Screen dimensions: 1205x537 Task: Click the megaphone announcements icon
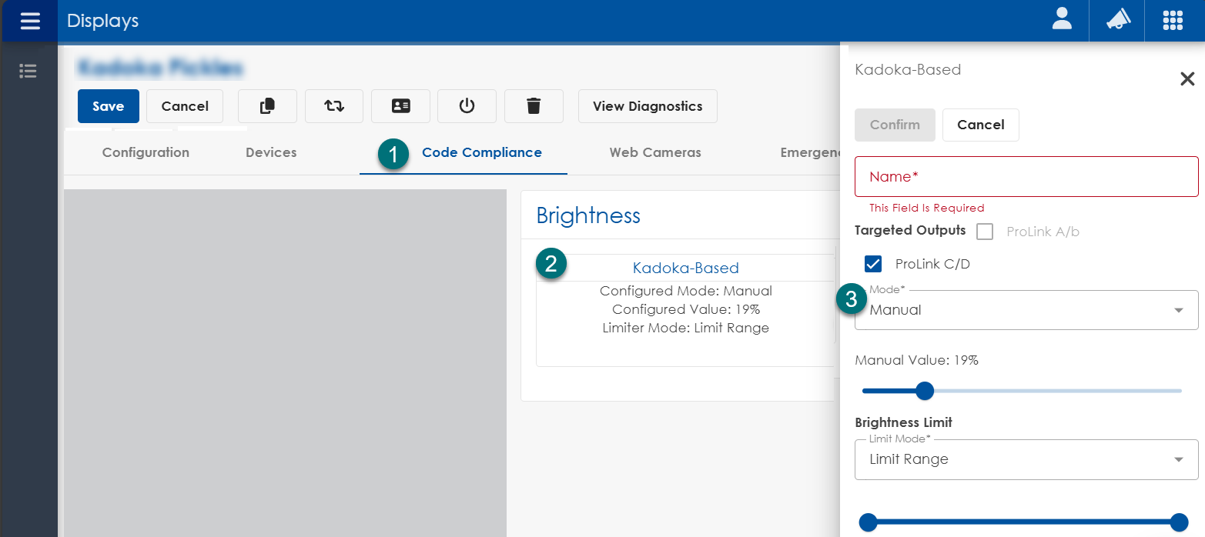pos(1117,20)
